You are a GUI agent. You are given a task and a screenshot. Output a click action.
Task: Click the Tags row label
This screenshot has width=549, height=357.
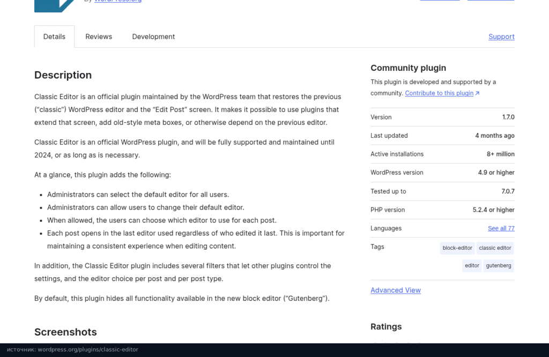click(377, 247)
